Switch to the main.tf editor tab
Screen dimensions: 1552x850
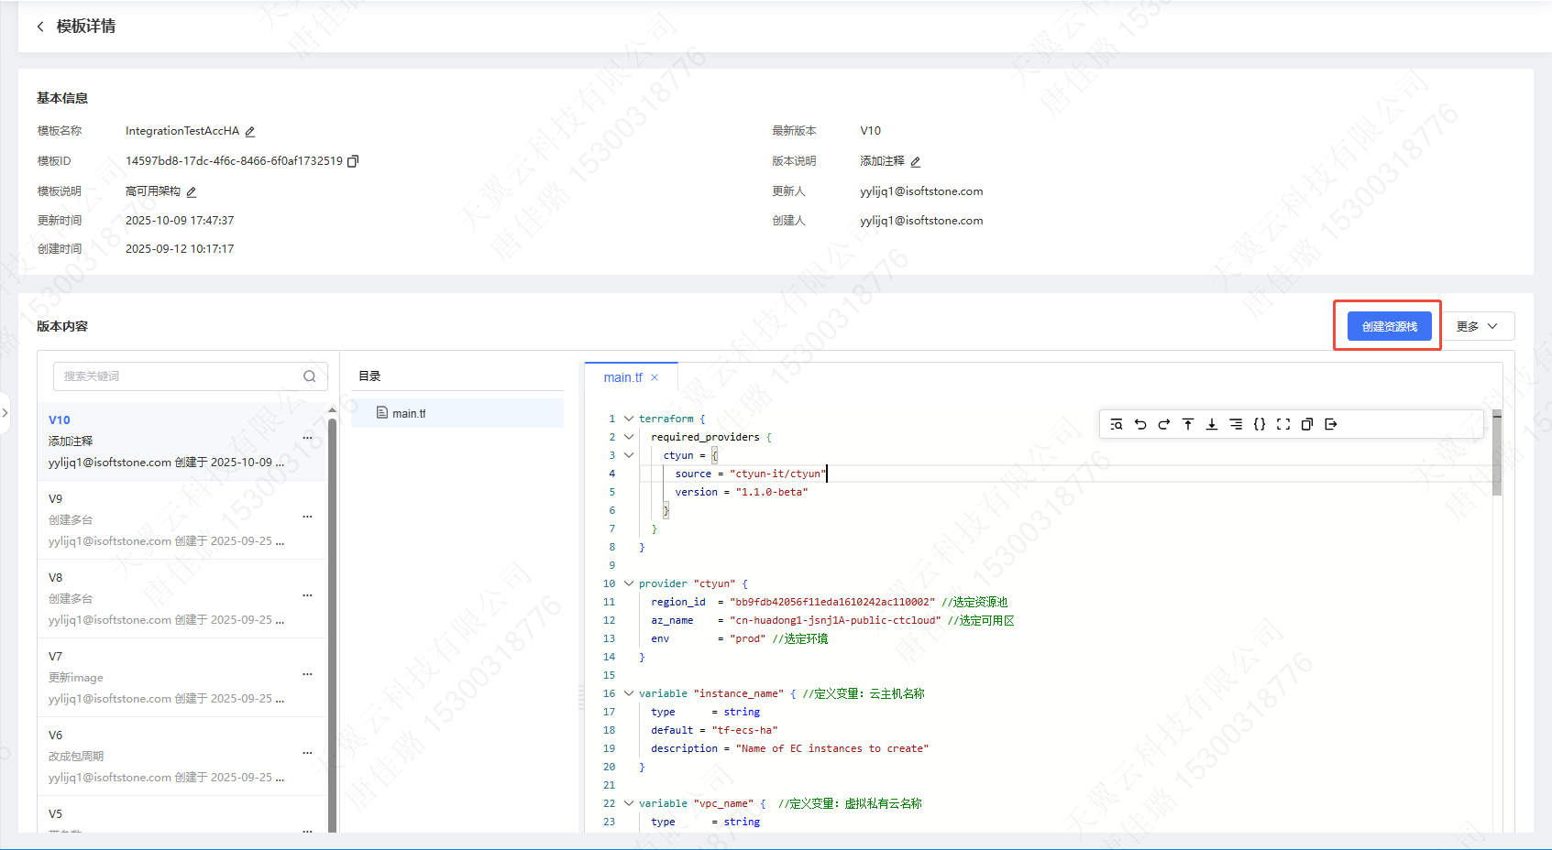click(622, 377)
